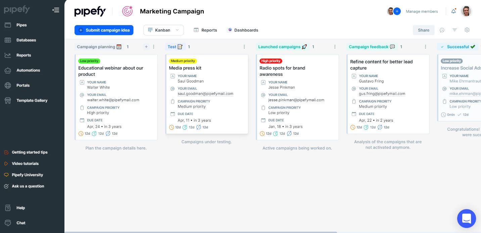The image size is (481, 233).
Task: Collapse the sidebar with the hamburger icon
Action: tap(56, 10)
